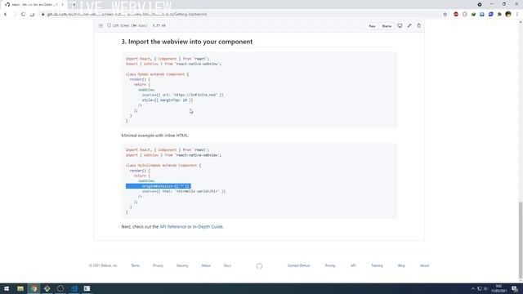Open the Windows Start menu
The width and height of the screenshot is (523, 294).
7,288
